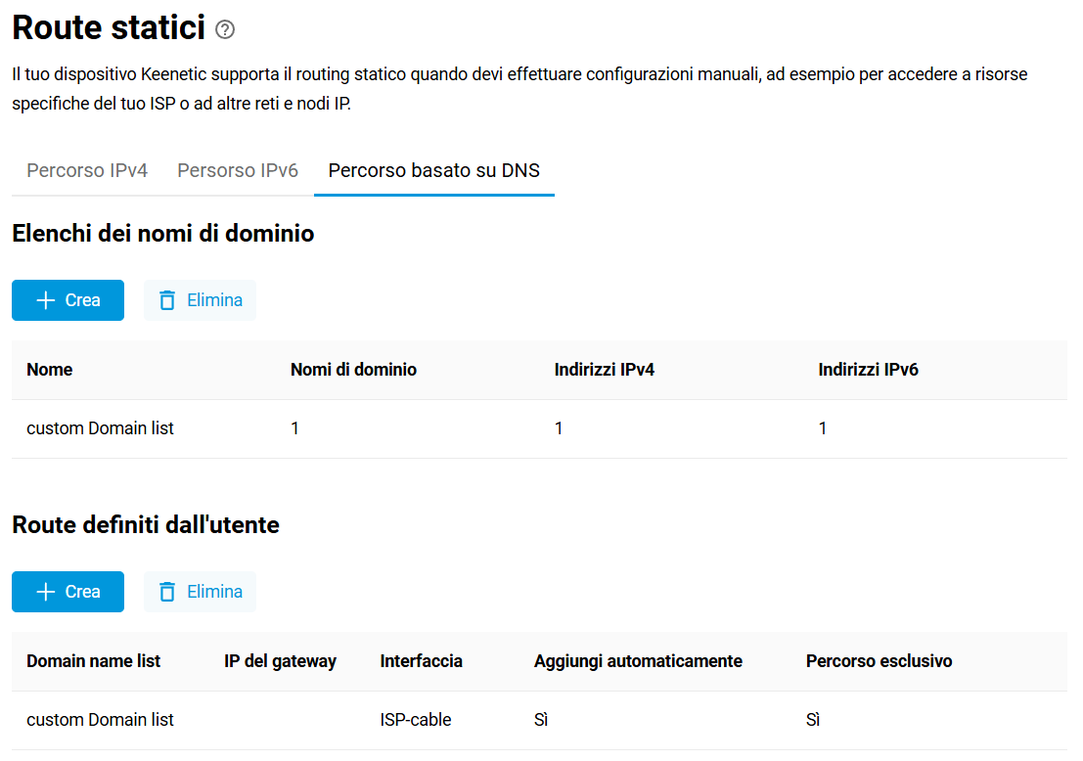Select the custom Domain list route entry

tap(100, 720)
